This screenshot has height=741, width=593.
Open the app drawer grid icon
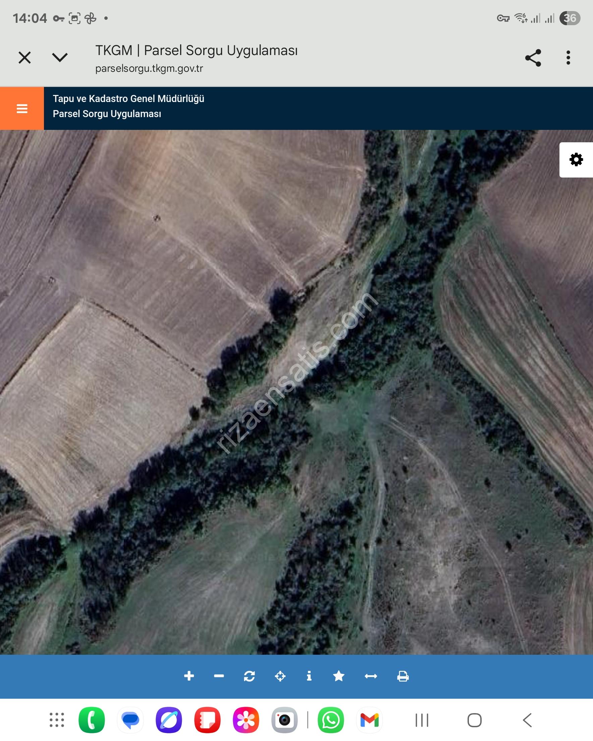tap(57, 720)
